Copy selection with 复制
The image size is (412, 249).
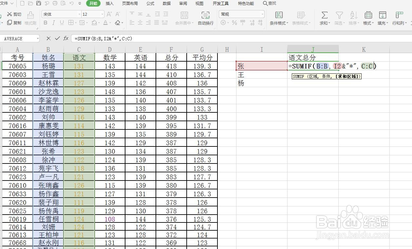(14, 23)
